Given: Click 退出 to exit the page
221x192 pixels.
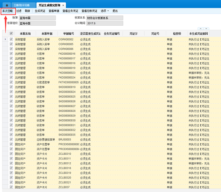Looking at the screenshot, I should [115, 11].
